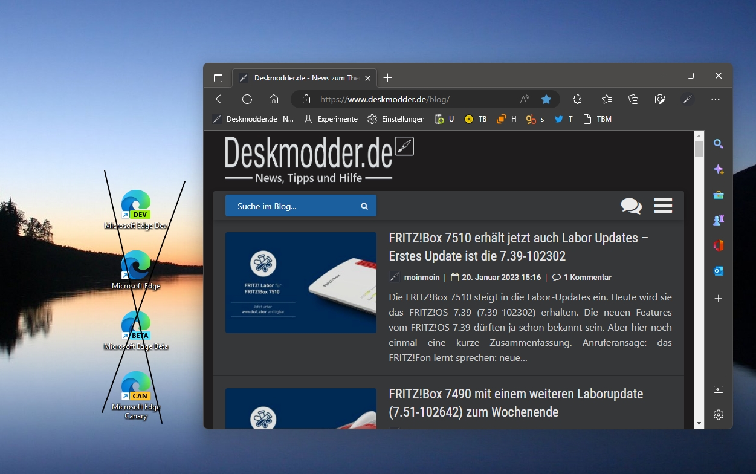The height and width of the screenshot is (474, 756).
Task: Open the Einstellungen bookmark
Action: point(396,119)
